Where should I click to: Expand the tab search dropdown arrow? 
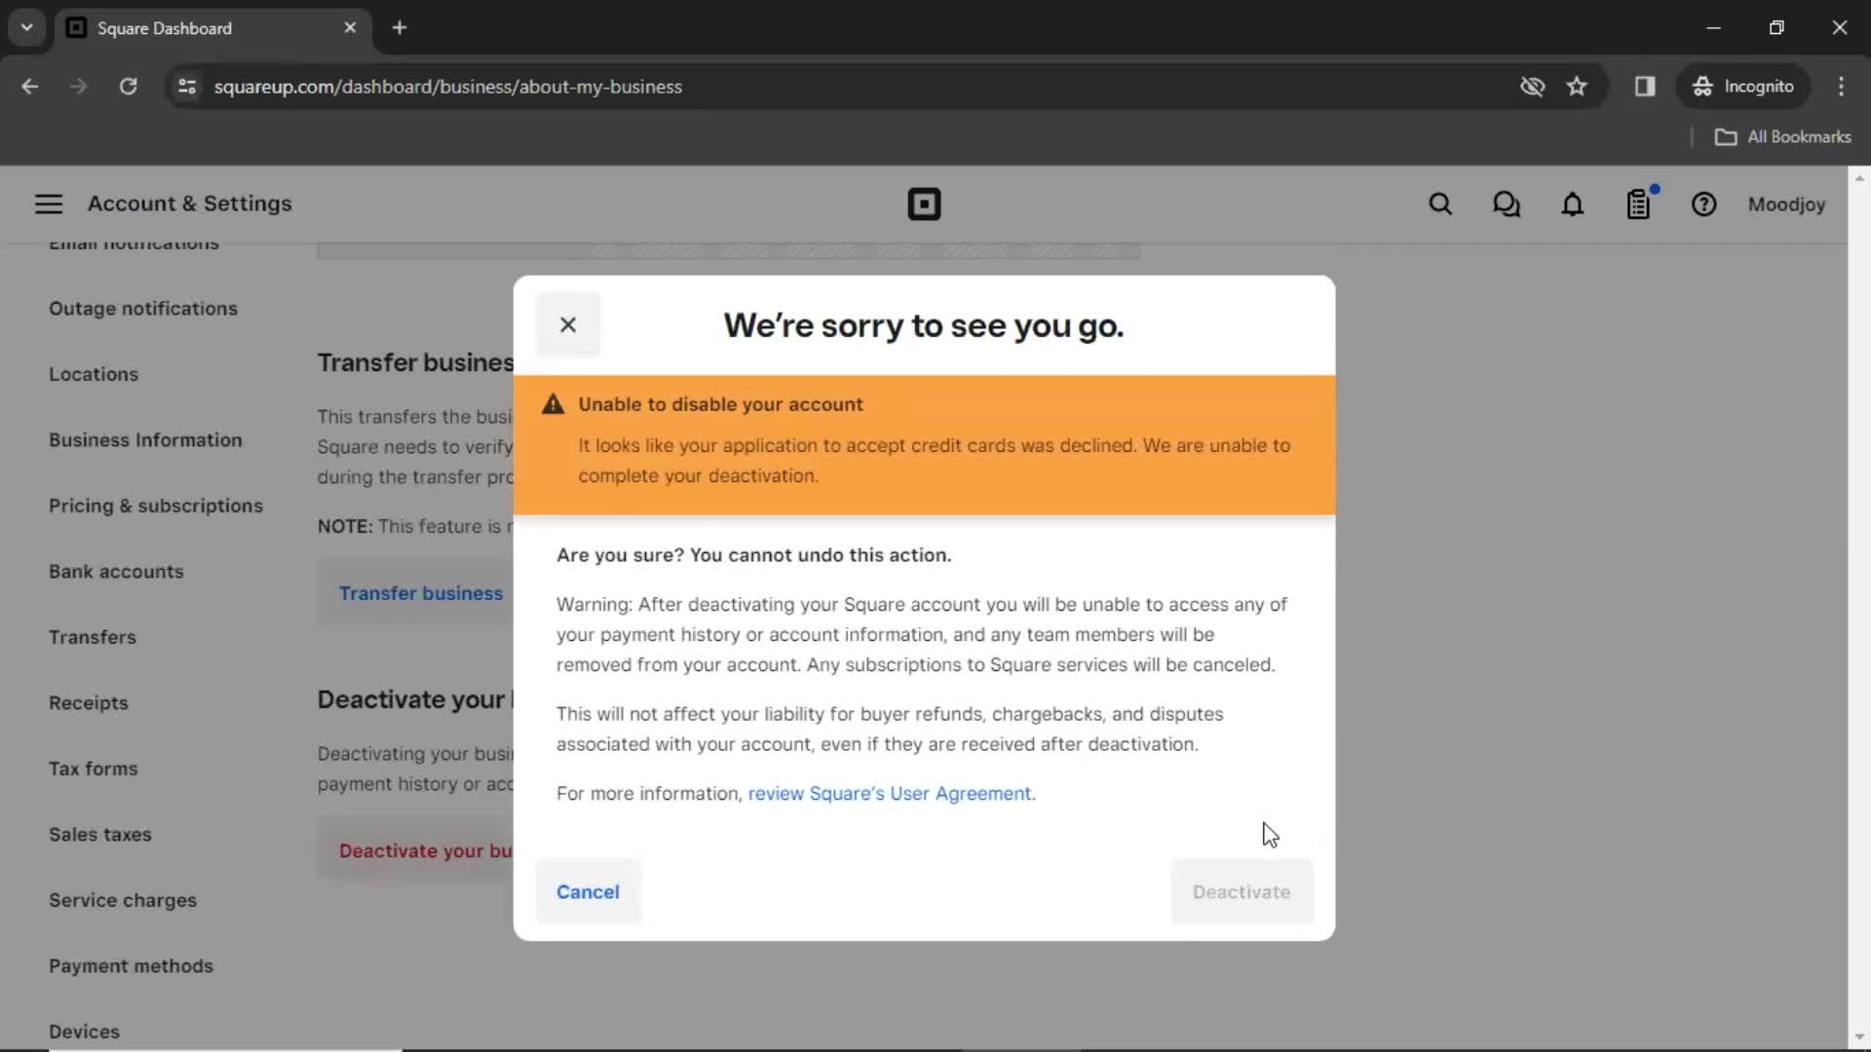(x=27, y=28)
